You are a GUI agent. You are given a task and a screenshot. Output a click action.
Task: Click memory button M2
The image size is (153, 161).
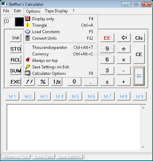tap(28, 96)
